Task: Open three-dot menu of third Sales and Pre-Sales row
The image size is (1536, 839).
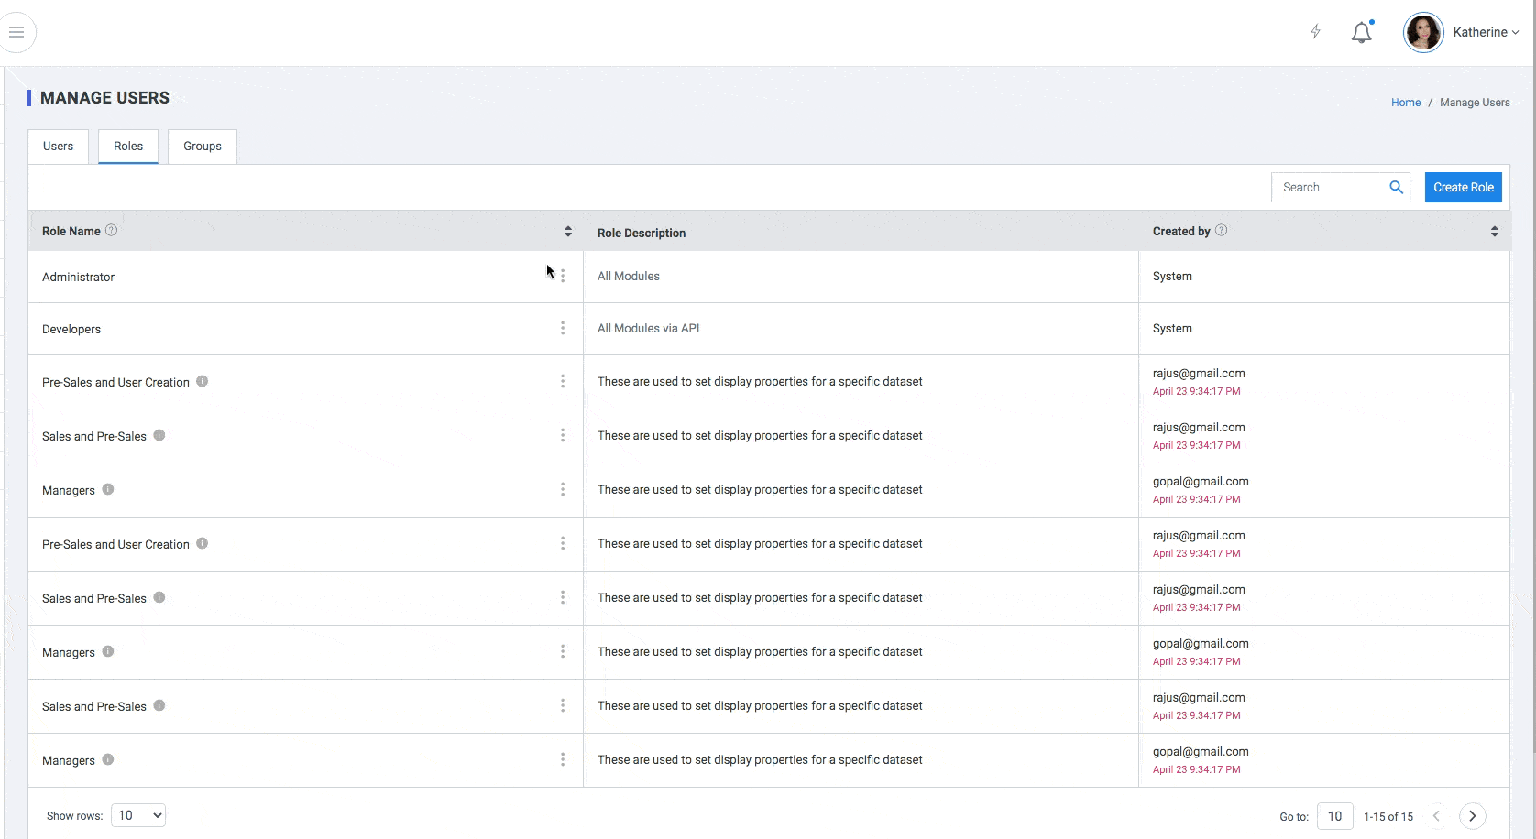Action: pos(563,705)
